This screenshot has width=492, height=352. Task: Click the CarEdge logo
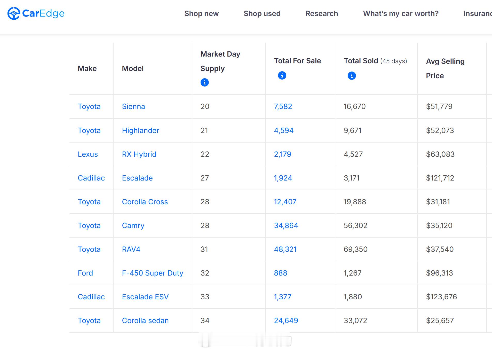36,13
